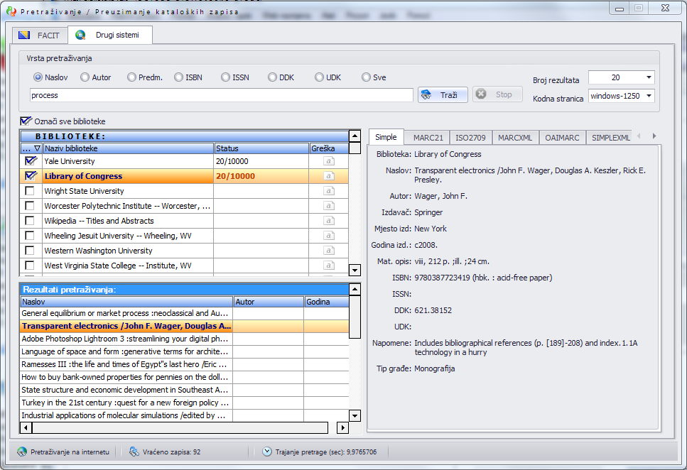The image size is (687, 470).
Task: Click left arrow to scroll format tabs
Action: tap(638, 136)
